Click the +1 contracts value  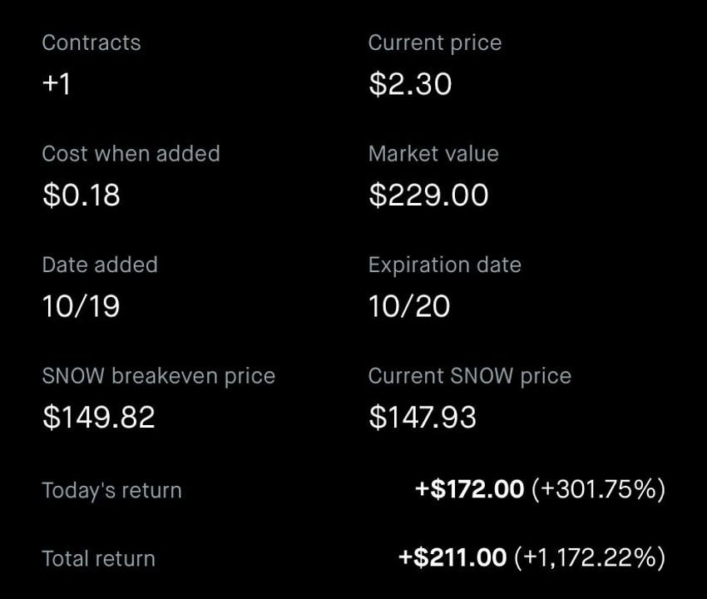click(57, 84)
